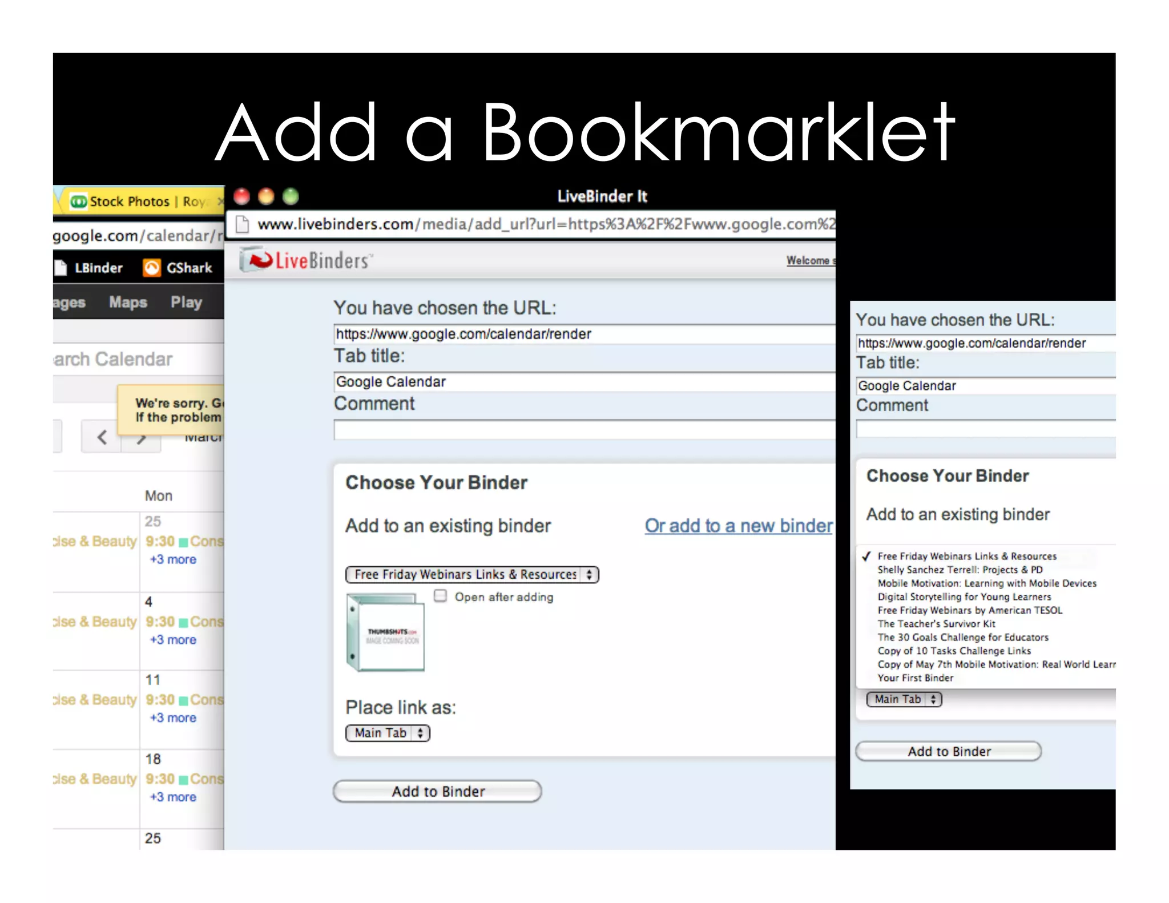Select The Teacher's Survivor Kit
The height and width of the screenshot is (903, 1169).
936,624
